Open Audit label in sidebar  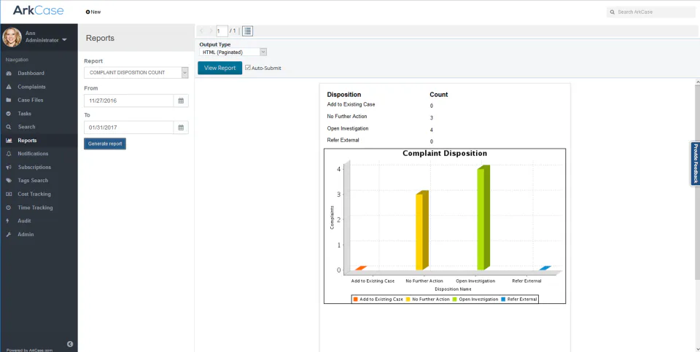(24, 221)
